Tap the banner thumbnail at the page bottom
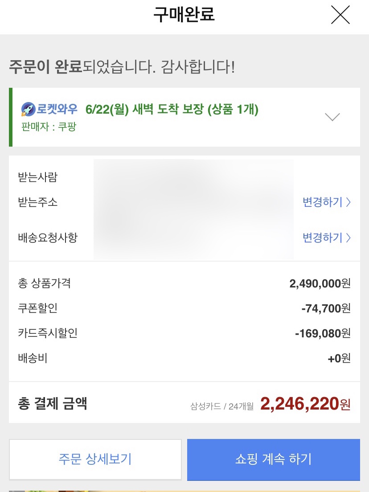The height and width of the screenshot is (492, 369). [x=184, y=491]
